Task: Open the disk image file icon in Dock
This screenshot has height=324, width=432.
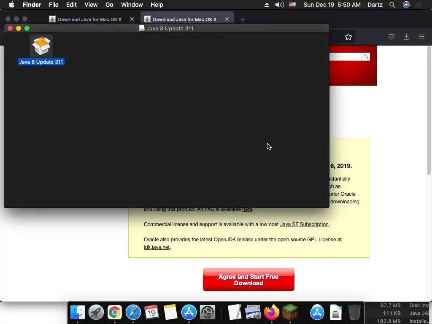Action: [x=335, y=313]
